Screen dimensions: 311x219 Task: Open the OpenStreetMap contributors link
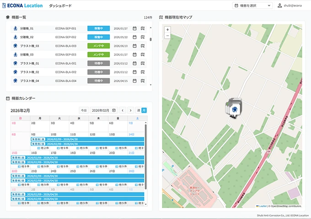tap(286, 206)
